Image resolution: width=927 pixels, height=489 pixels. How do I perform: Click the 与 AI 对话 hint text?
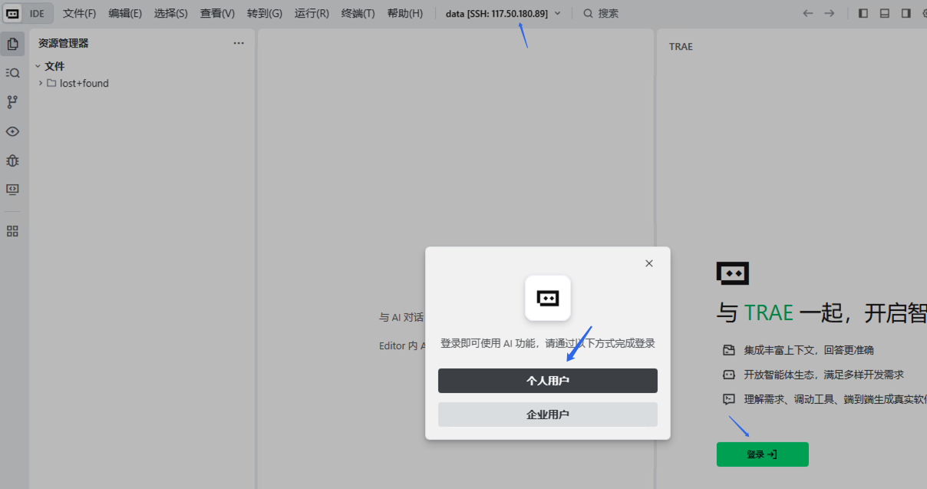tap(401, 317)
